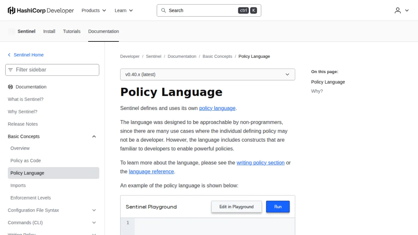This screenshot has width=418, height=235.
Task: Jump to Policy Language in On this page
Action: pos(328,82)
